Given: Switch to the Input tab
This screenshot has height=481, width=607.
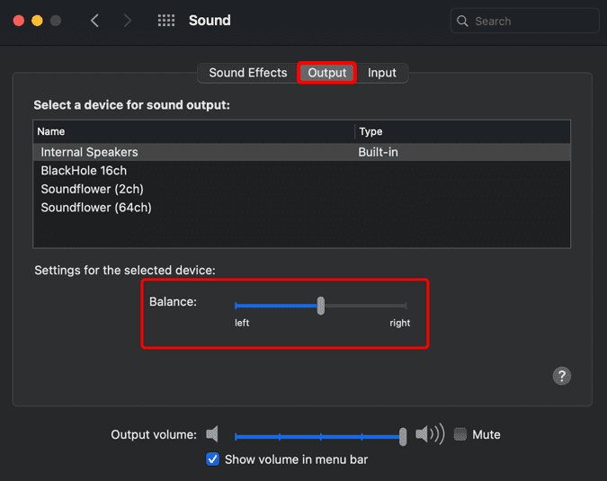Looking at the screenshot, I should point(382,73).
